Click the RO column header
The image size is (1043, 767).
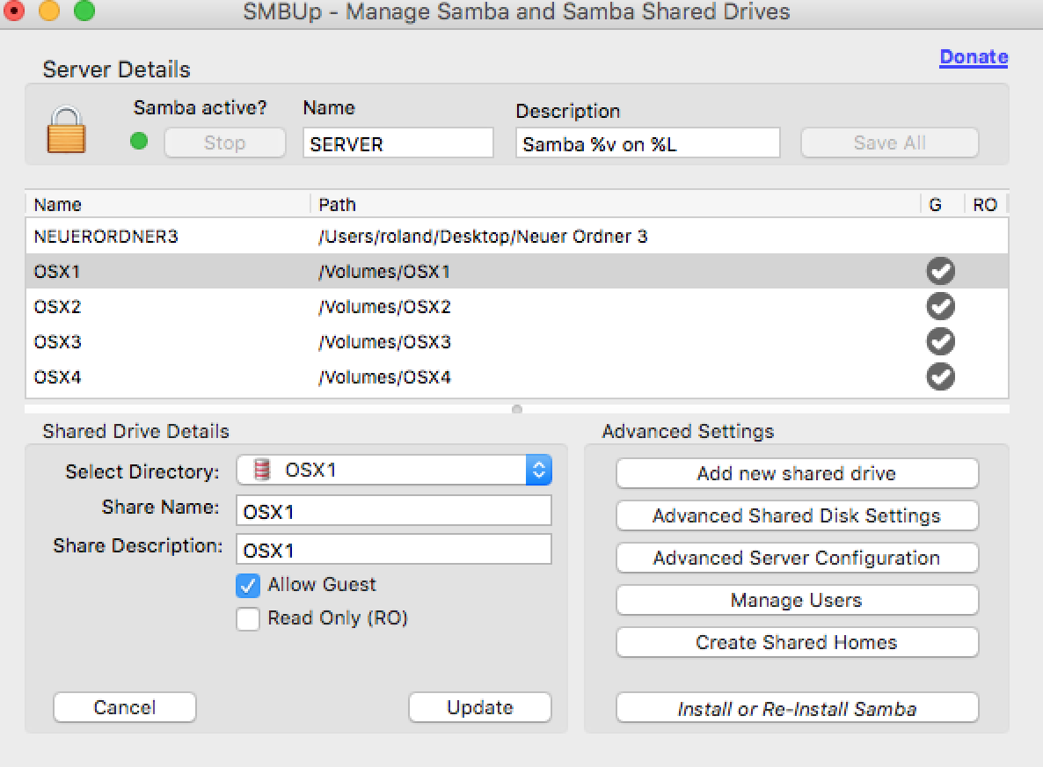pyautogui.click(x=985, y=204)
